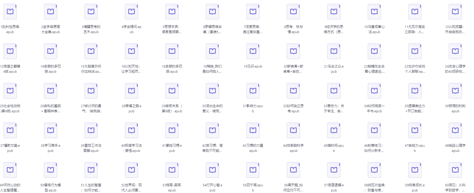Pick the 8思考，快与慢.epub file icon
474x193 pixels.
293,12
